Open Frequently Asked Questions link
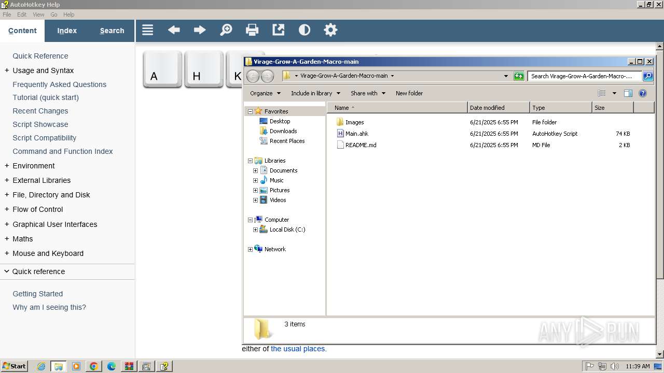664x373 pixels. [x=60, y=84]
